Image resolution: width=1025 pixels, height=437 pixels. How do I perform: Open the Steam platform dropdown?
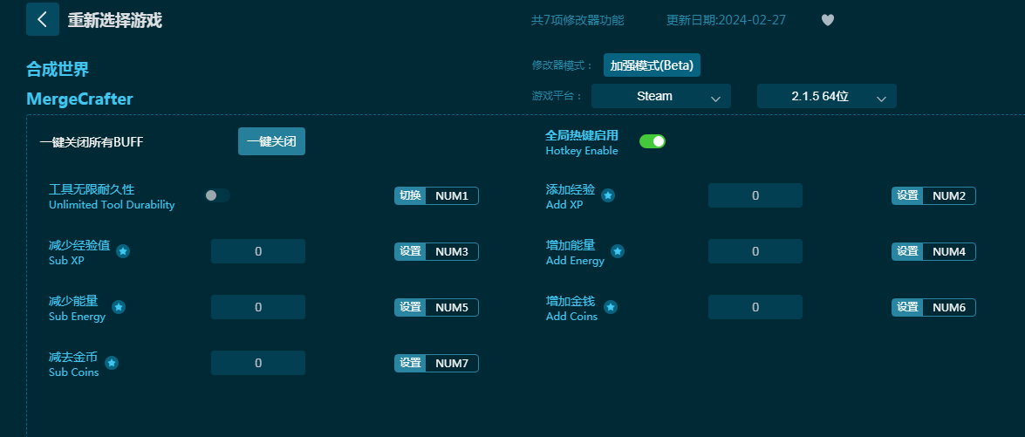click(x=661, y=96)
